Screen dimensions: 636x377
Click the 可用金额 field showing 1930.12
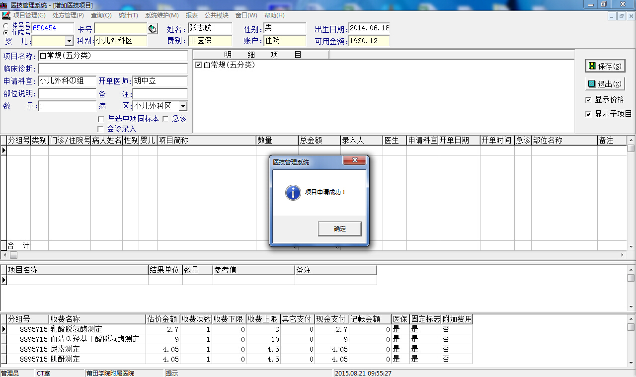369,41
